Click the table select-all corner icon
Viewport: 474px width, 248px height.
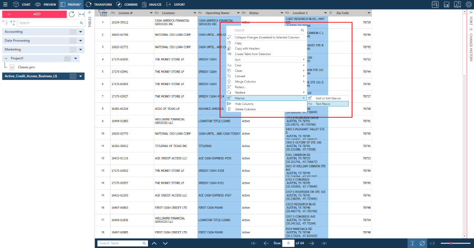tap(103, 13)
